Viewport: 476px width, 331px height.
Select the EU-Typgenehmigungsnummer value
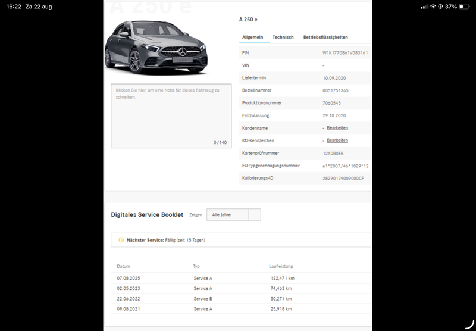tap(346, 166)
